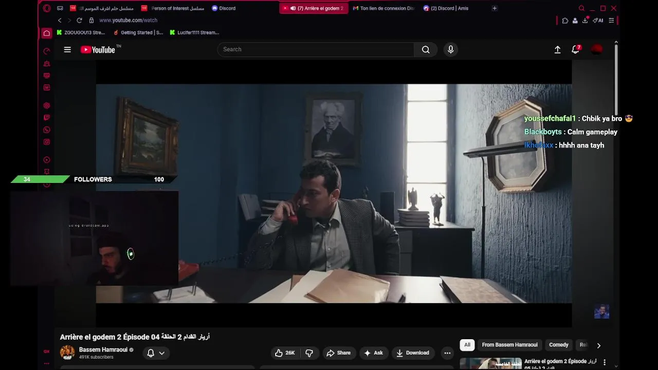
Task: Open YouTube upload/create icon
Action: (x=557, y=49)
